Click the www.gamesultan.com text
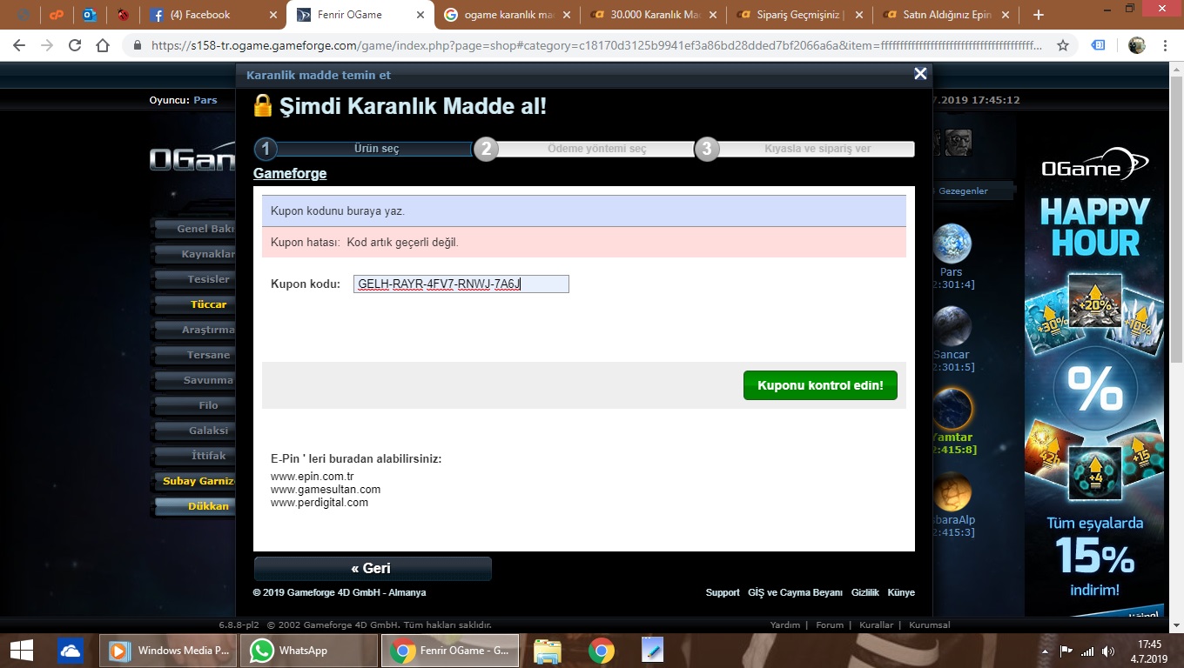This screenshot has height=668, width=1184. click(326, 490)
